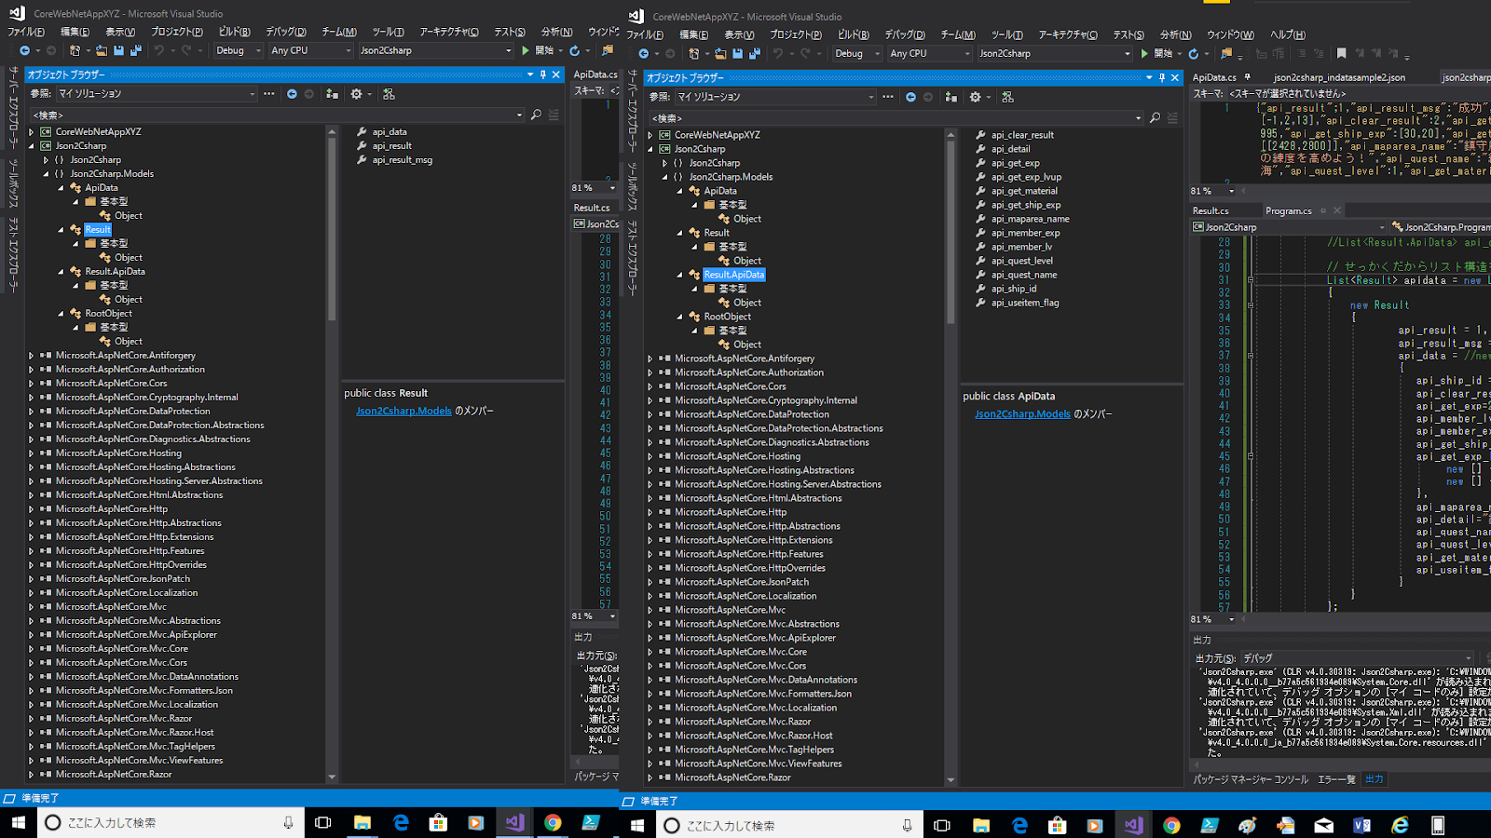Image resolution: width=1491 pixels, height=838 pixels.
Task: Open Chrome from the left taskbar
Action: click(x=553, y=822)
